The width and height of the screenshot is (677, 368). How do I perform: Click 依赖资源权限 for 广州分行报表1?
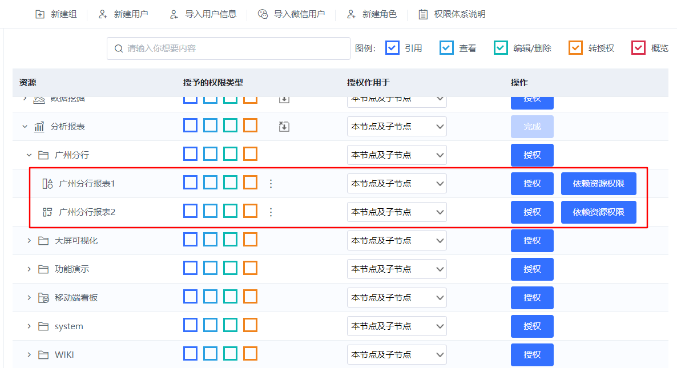(598, 184)
